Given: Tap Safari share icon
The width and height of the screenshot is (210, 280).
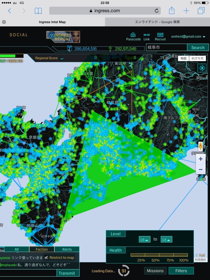Looking at the screenshot, I should 171,11.
